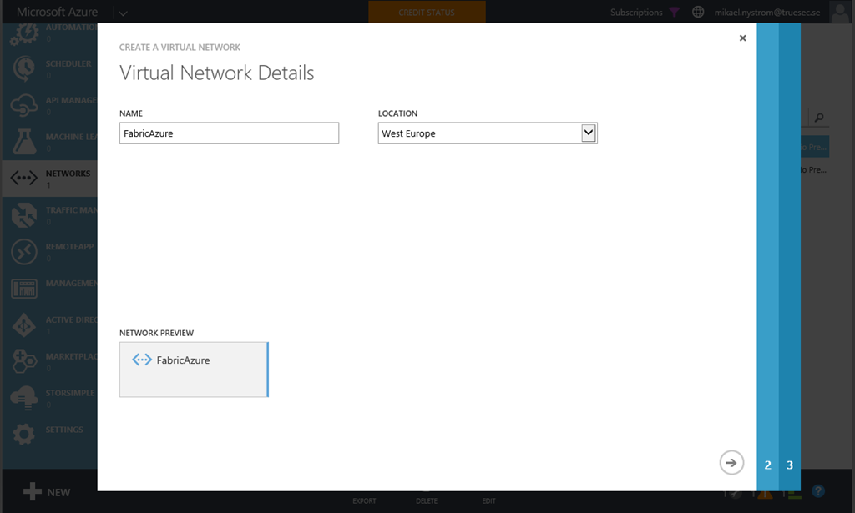Open Settings gear in sidebar

tap(24, 434)
